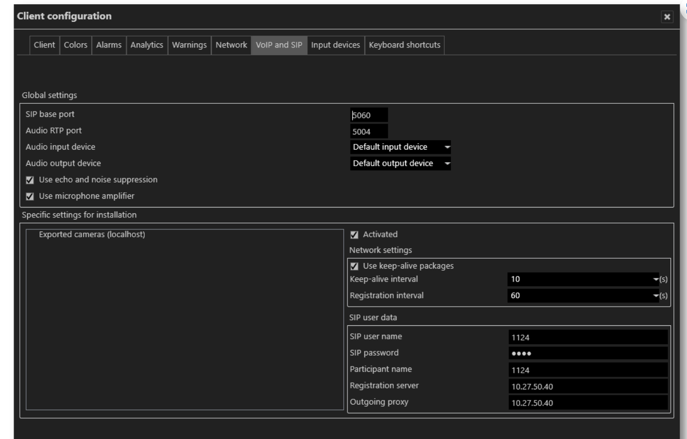
Task: Uncheck Use microphone amplifier
Action: tap(30, 196)
